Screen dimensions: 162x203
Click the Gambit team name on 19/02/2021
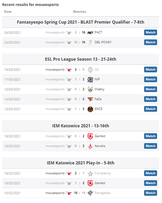coord(100,136)
